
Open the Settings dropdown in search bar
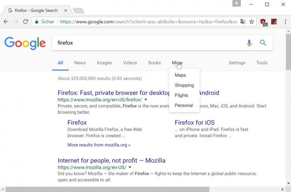(237, 63)
